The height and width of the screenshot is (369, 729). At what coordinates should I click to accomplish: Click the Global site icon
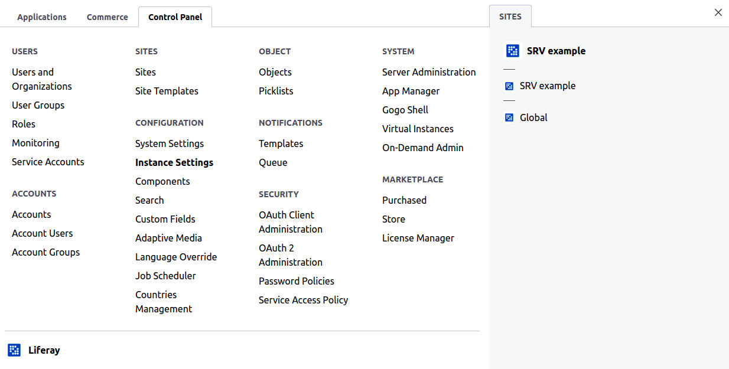pyautogui.click(x=509, y=117)
